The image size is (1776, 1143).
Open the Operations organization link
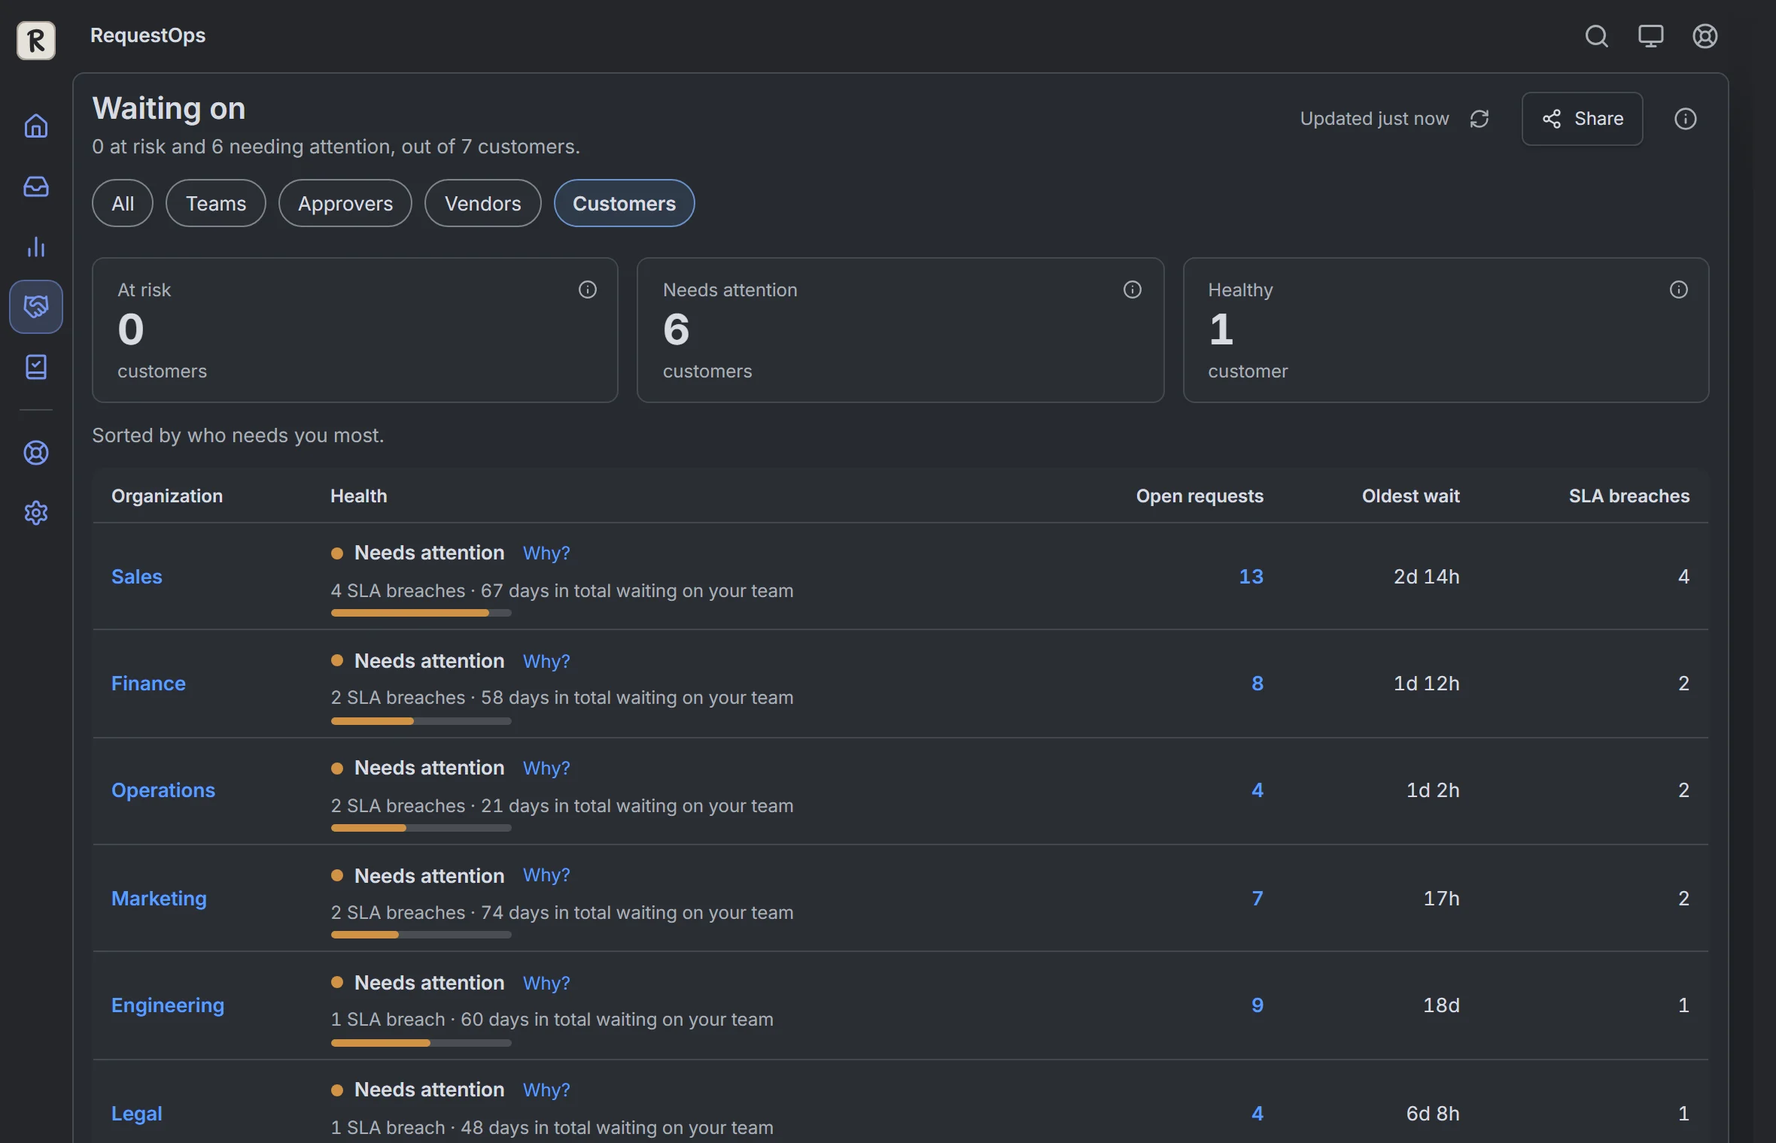(x=163, y=790)
